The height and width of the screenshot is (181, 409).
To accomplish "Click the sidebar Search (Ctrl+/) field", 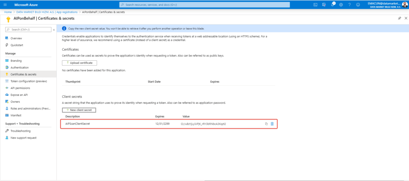I will [28, 30].
